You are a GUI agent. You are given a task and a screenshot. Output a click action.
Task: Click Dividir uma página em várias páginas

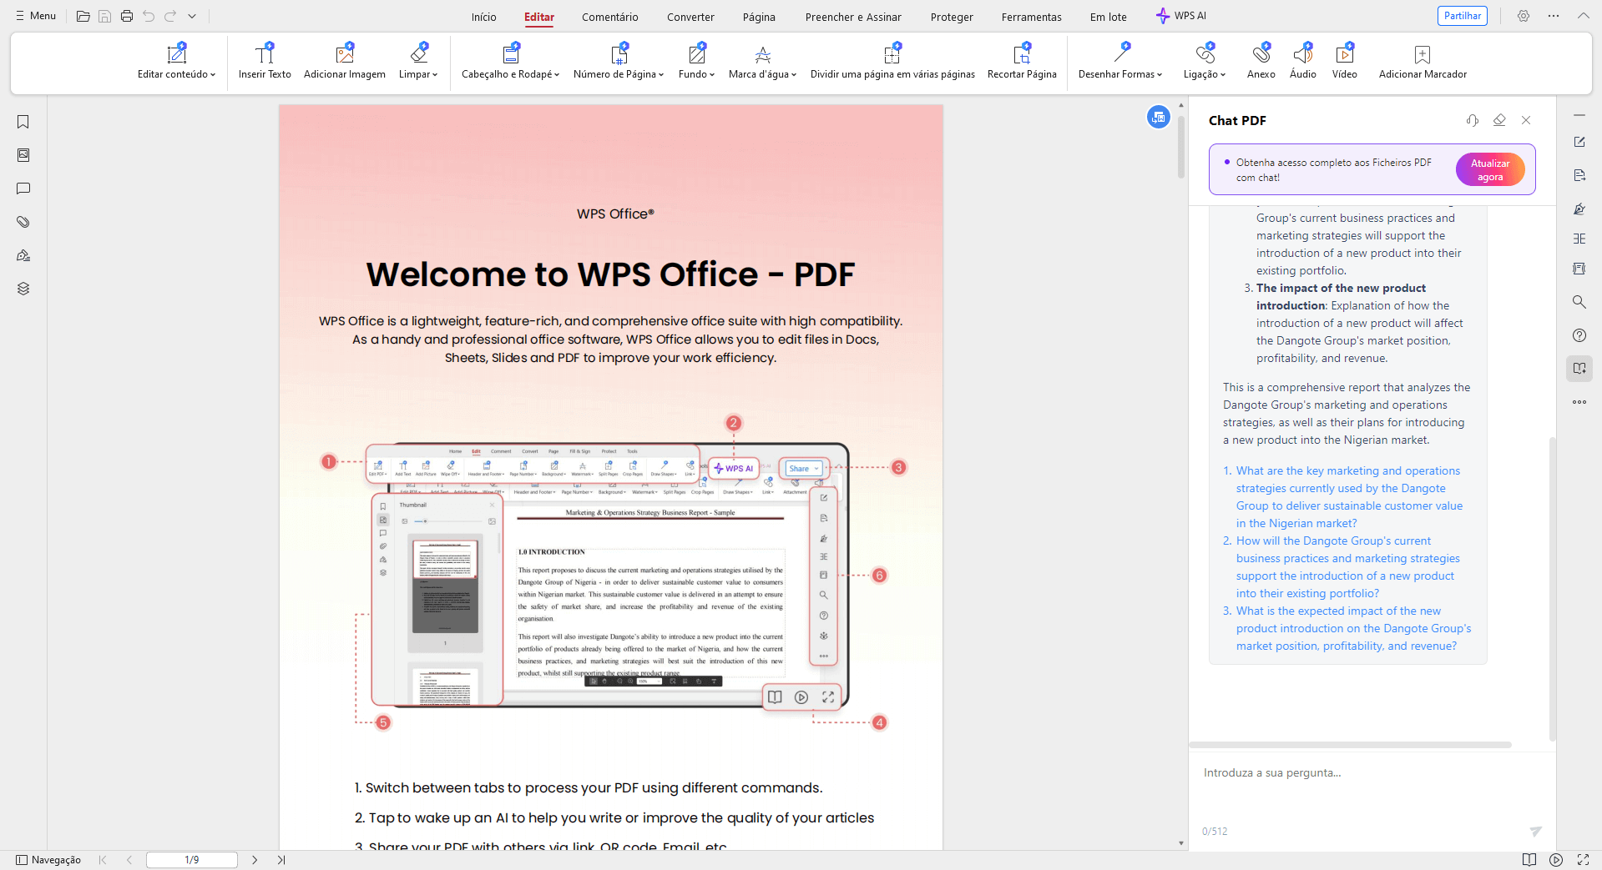click(x=892, y=62)
